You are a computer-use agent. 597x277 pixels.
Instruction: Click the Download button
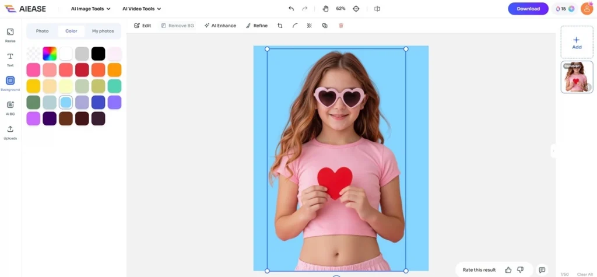pos(528,9)
